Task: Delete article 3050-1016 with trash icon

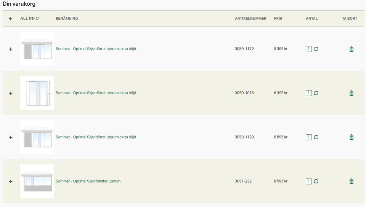Action: click(352, 93)
